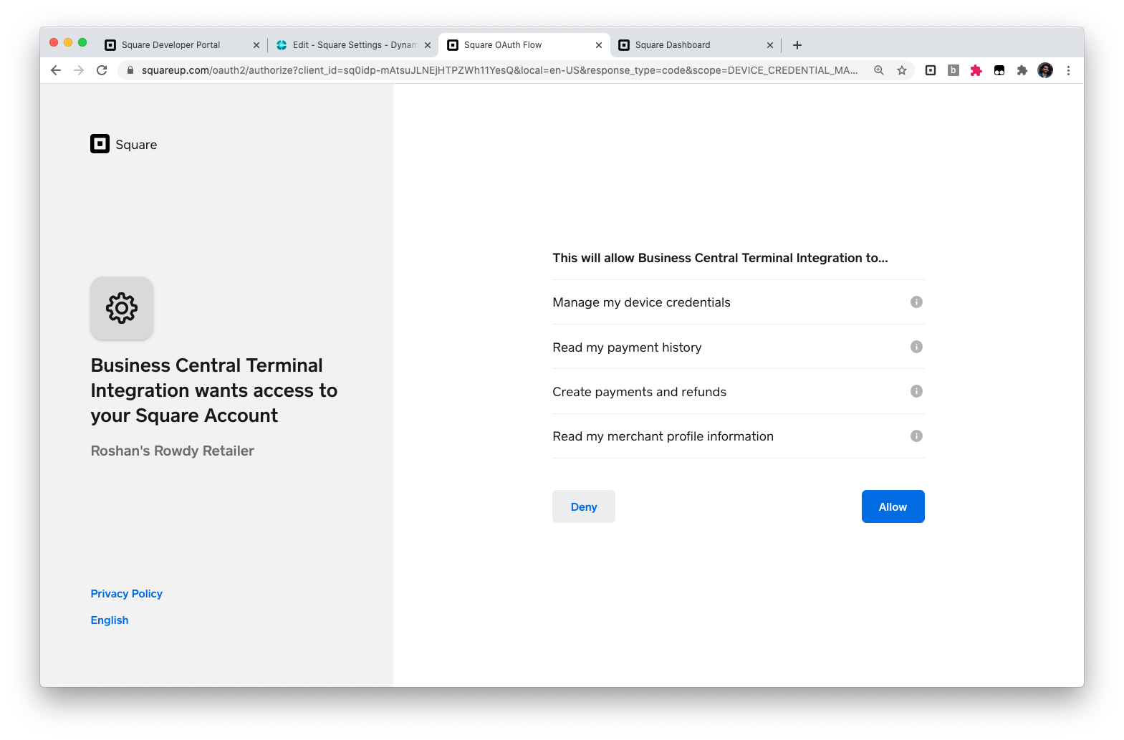
Task: Click the gear application icon
Action: (x=122, y=308)
